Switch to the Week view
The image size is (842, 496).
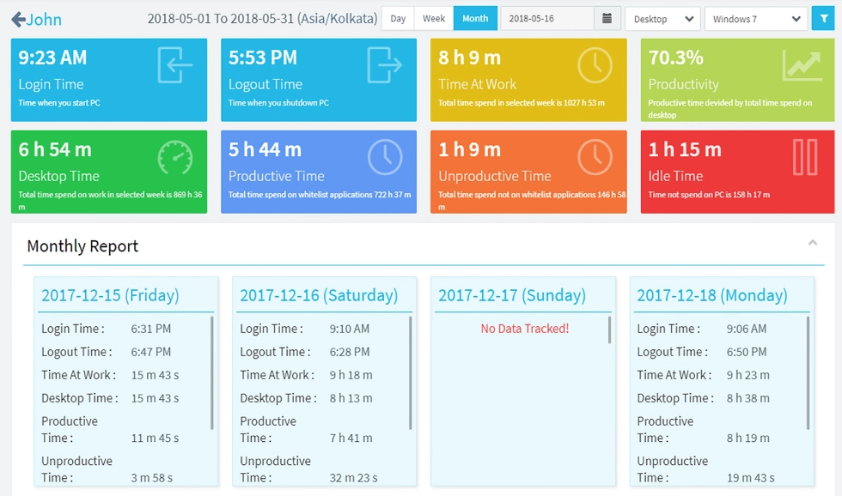(433, 17)
